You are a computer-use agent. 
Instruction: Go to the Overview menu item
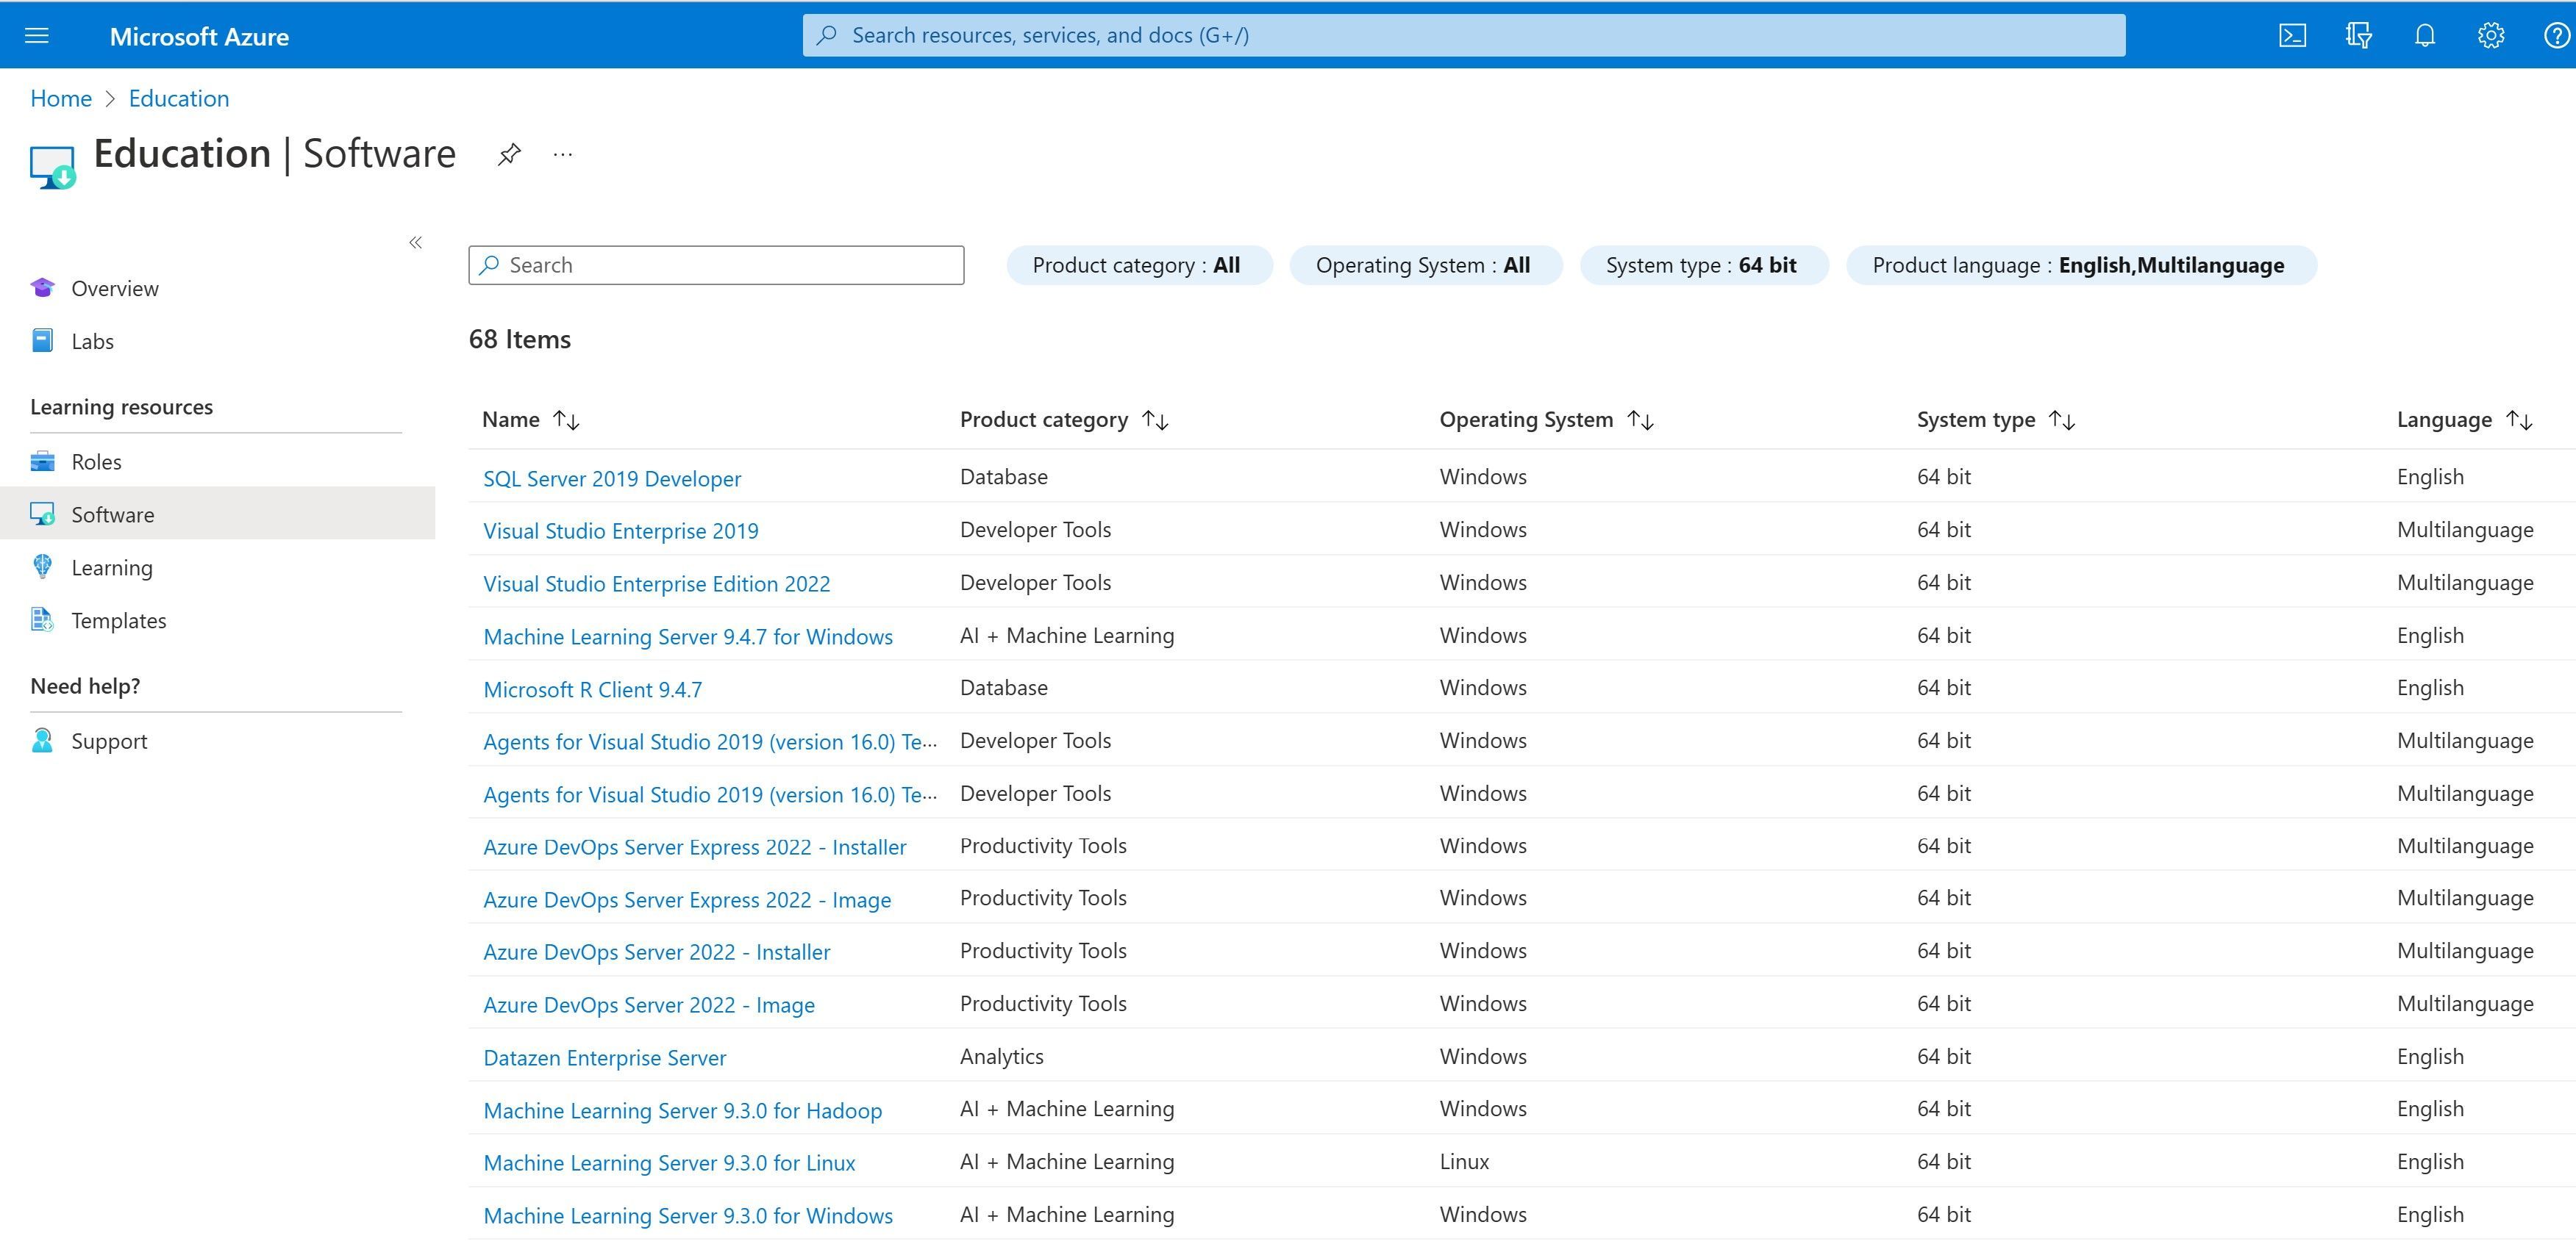pos(114,289)
